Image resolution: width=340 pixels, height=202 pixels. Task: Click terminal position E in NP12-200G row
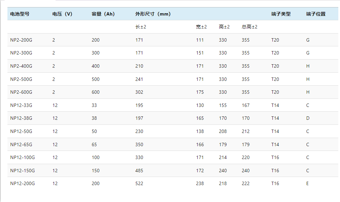click(308, 183)
